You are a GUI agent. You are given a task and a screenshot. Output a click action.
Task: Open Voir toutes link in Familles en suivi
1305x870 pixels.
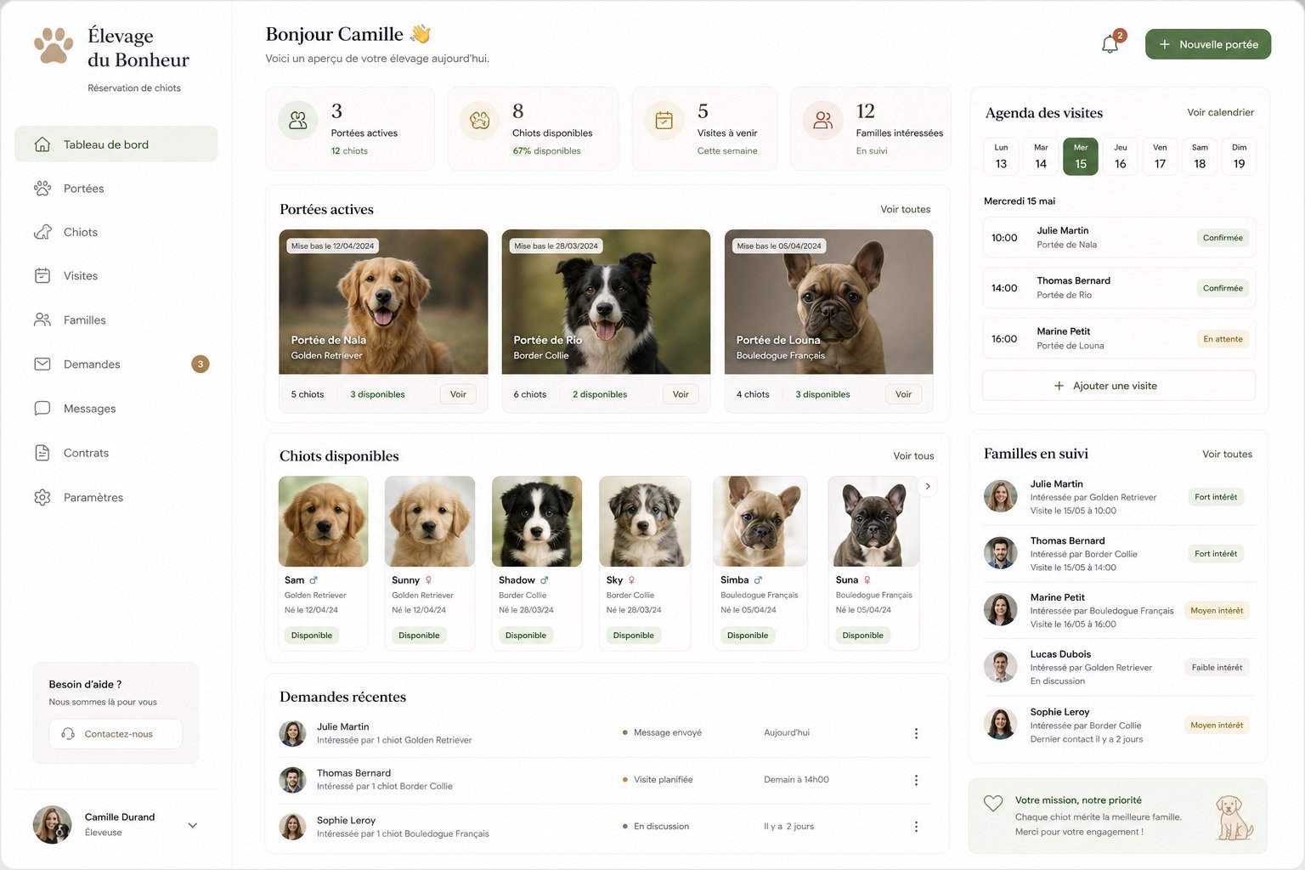point(1227,455)
